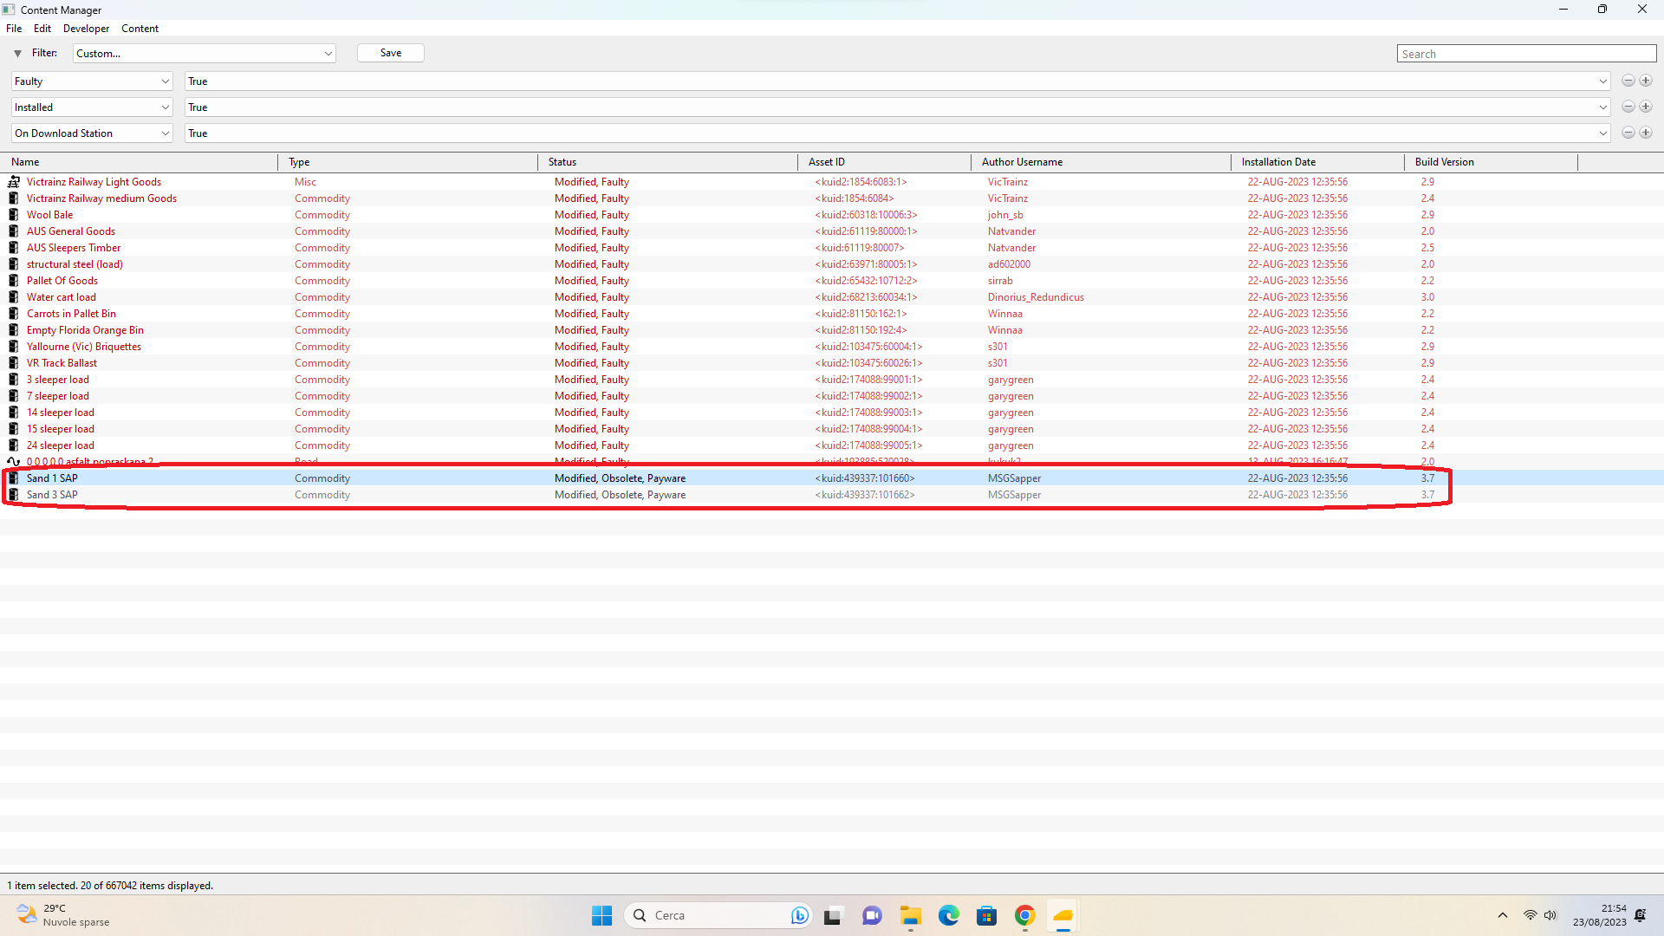Open the volume control in system tray
The image size is (1664, 936).
pyautogui.click(x=1550, y=915)
